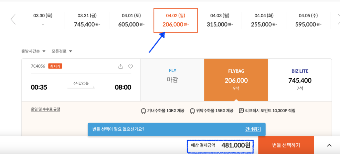This screenshot has width=340, height=154.
Task: Choose the BIZ LITE 745,400 fare option
Action: (300, 80)
